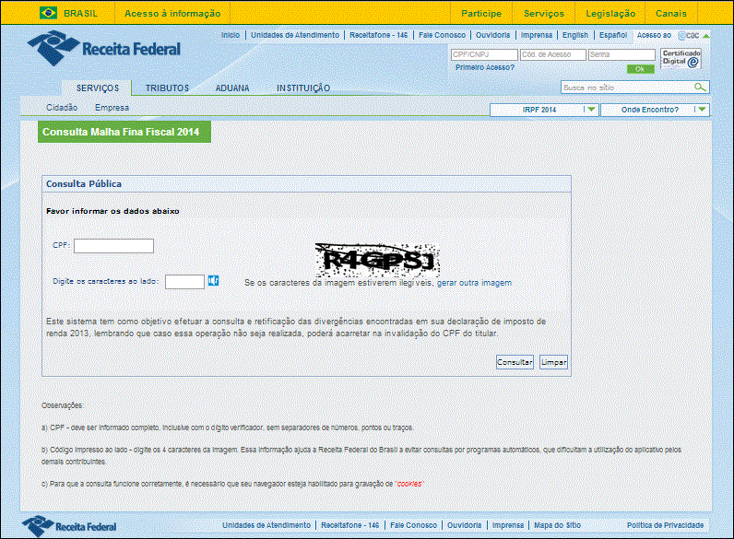This screenshot has height=539, width=734.
Task: Click the green arrow beside e-CAC
Action: pos(706,36)
